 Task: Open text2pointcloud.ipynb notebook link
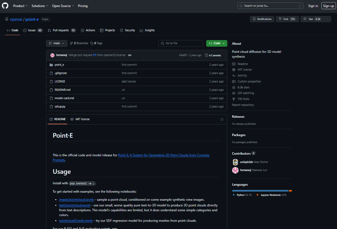coord(75,205)
